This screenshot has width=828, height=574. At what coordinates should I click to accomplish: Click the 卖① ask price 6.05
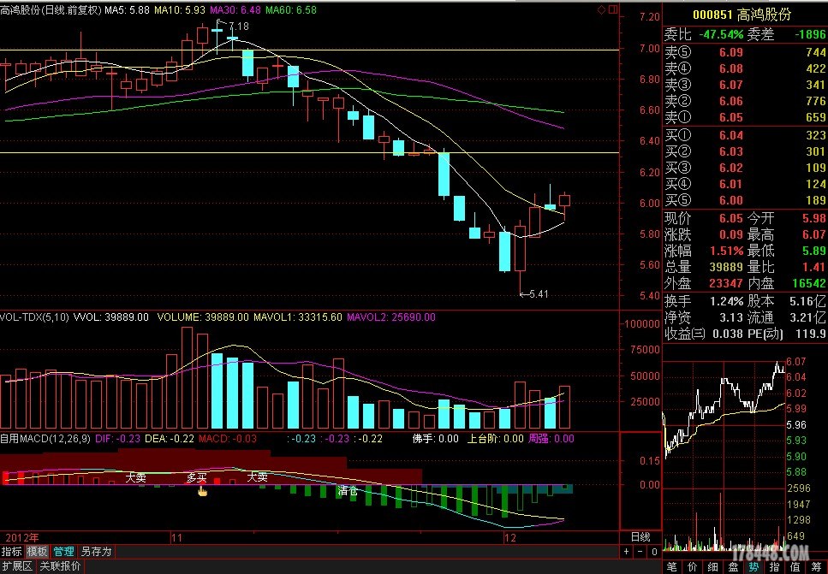pyautogui.click(x=731, y=117)
